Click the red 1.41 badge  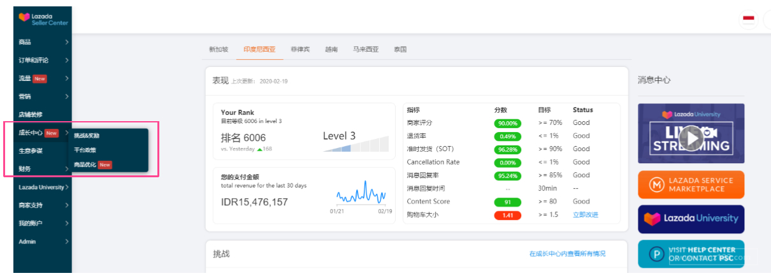(x=508, y=216)
